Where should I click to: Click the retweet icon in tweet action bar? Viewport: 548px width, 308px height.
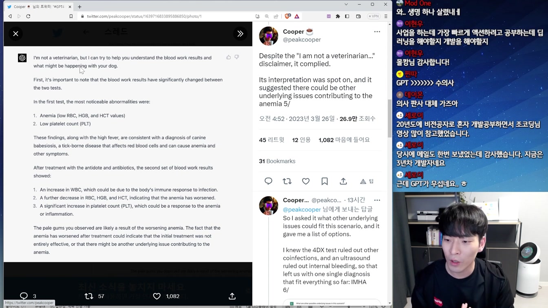pos(287,181)
